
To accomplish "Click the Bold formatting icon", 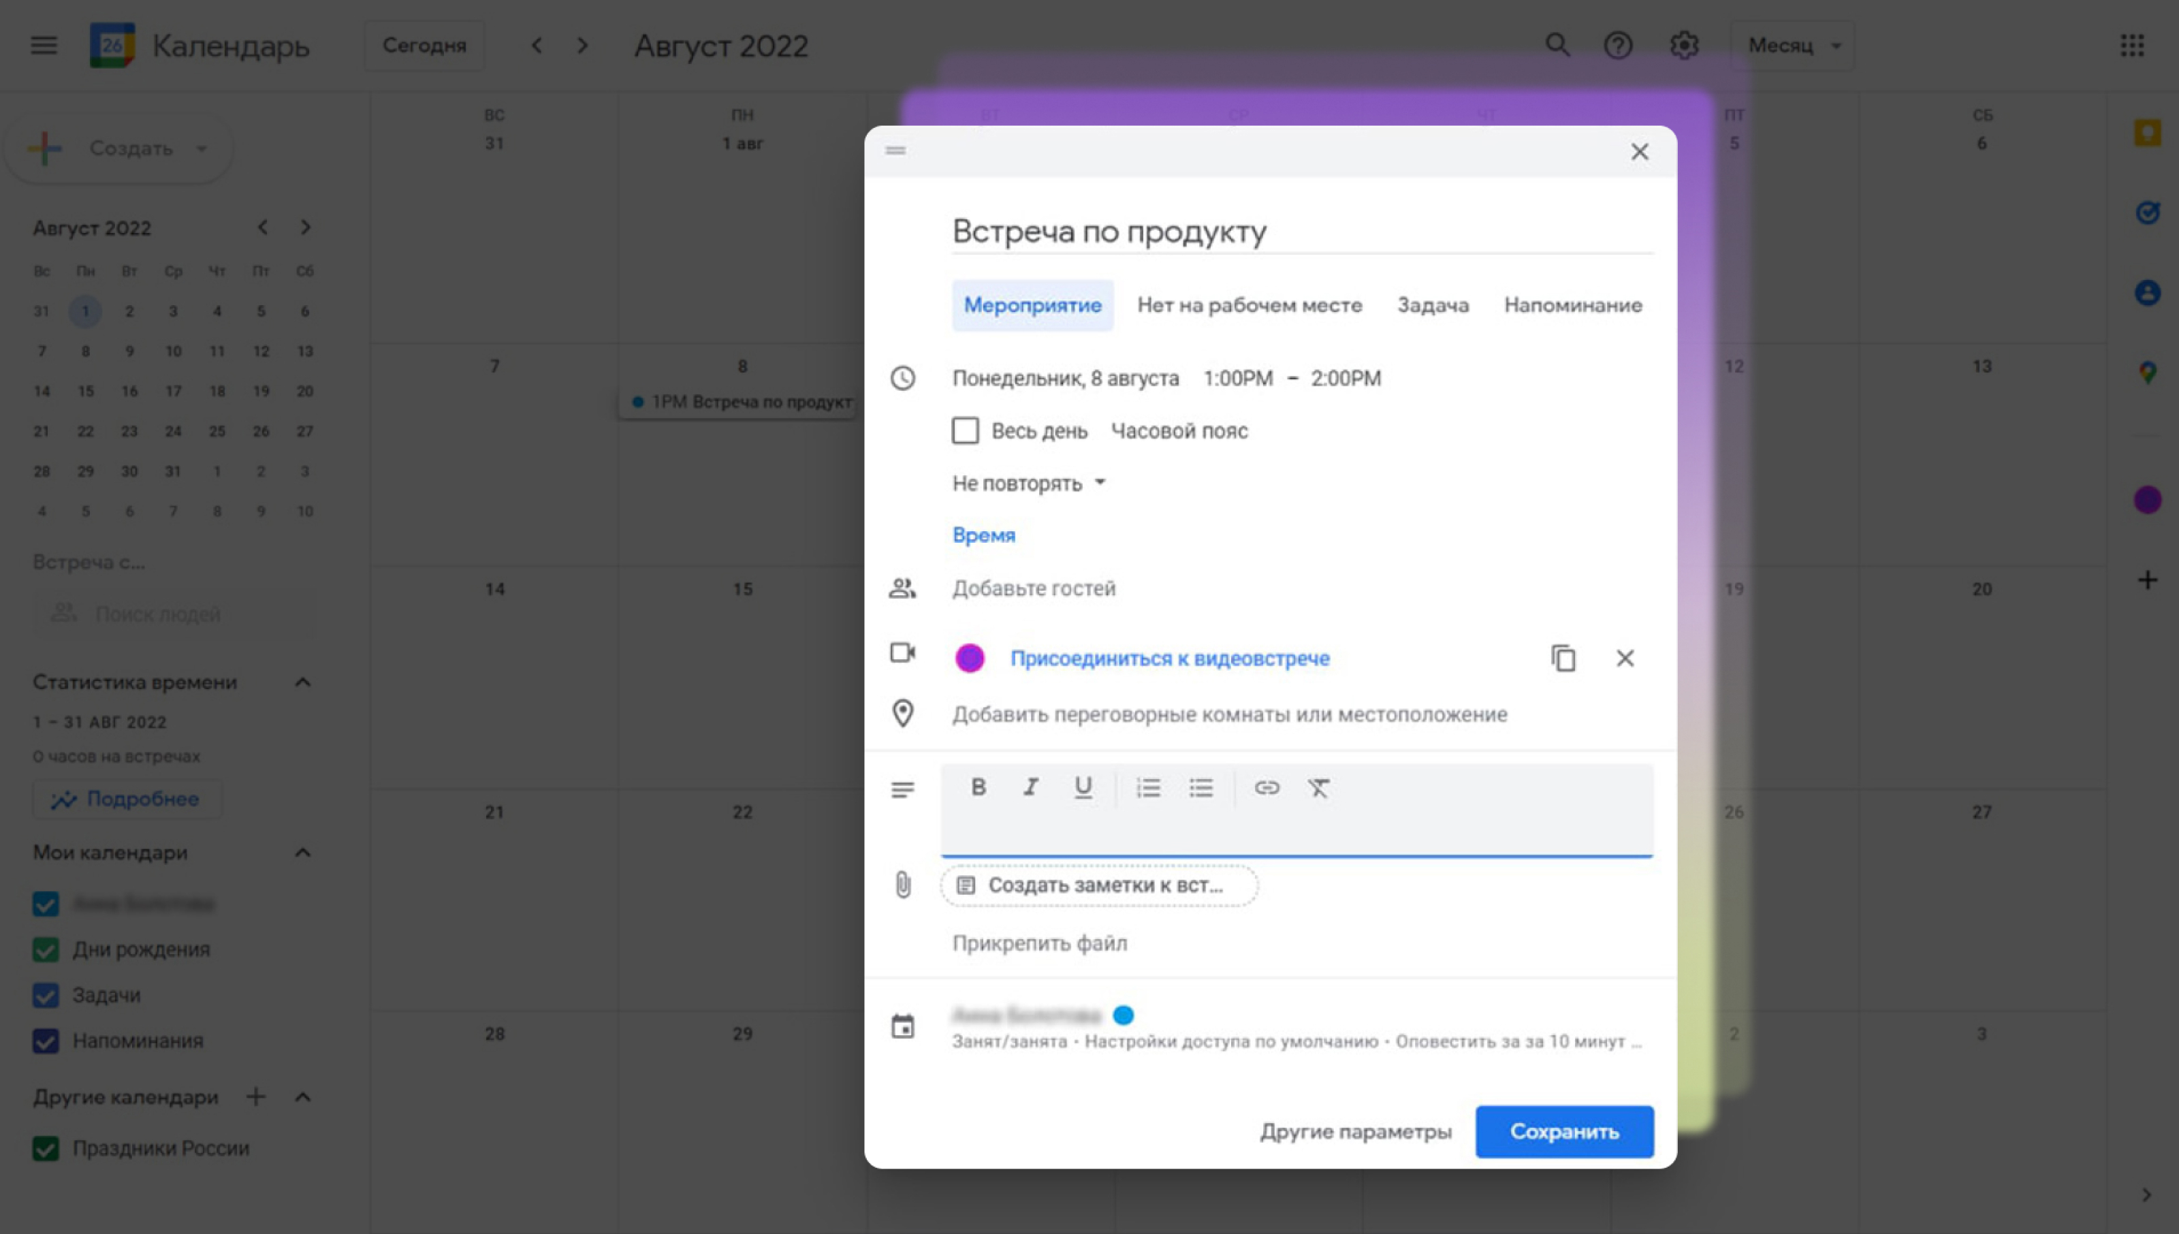I will pos(978,787).
